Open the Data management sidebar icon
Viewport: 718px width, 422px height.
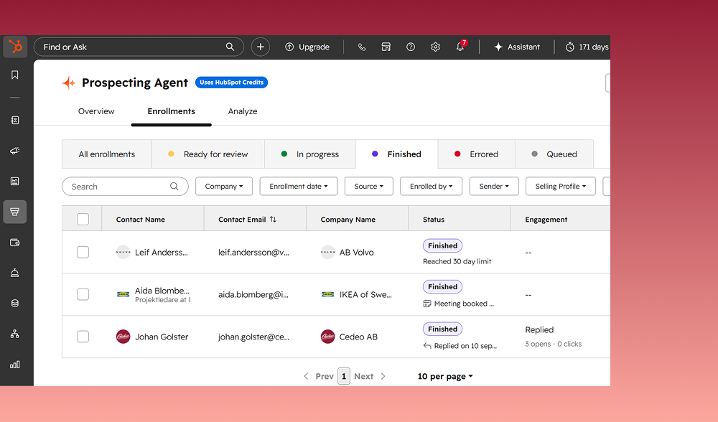14,304
